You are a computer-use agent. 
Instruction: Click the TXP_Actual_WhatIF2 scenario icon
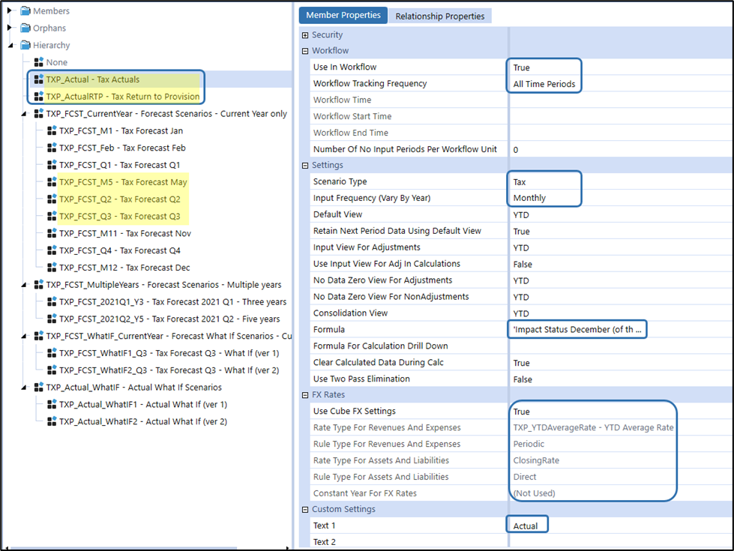coord(51,422)
